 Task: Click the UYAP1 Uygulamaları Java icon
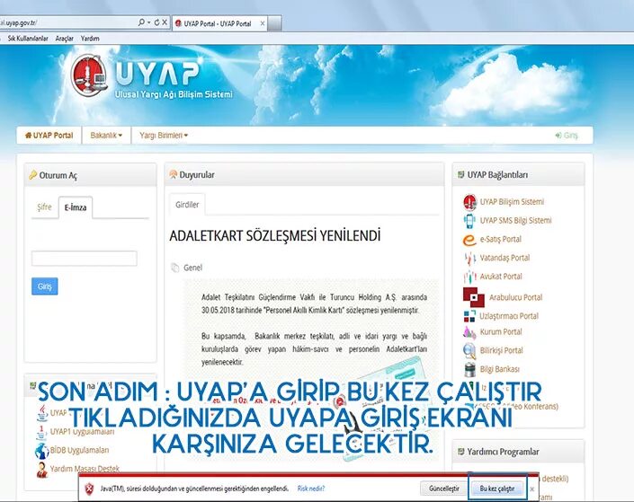pyautogui.click(x=40, y=432)
